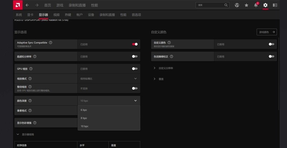The height and width of the screenshot is (148, 287).
Task: Switch to 视频 settings tab
Action: [57, 15]
